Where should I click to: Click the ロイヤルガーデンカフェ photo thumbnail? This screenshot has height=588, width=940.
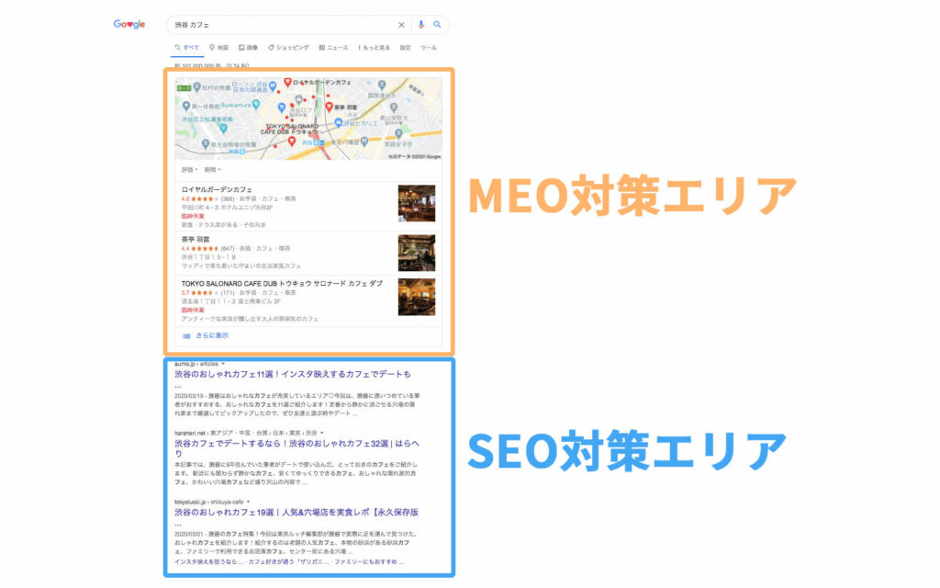pyautogui.click(x=417, y=204)
